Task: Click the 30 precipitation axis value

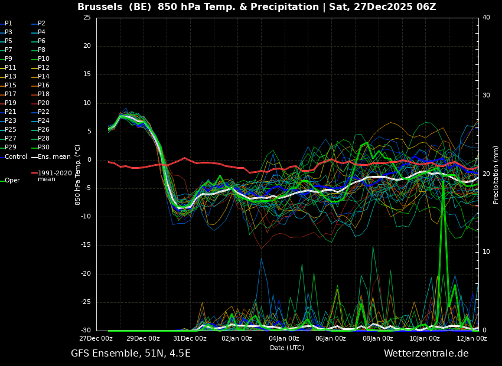Action: click(486, 96)
